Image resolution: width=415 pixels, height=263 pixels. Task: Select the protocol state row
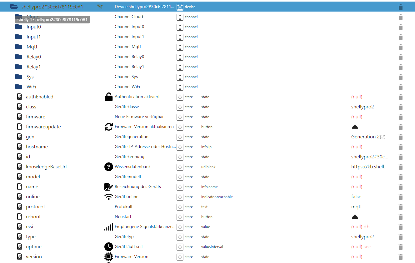[x=207, y=207]
